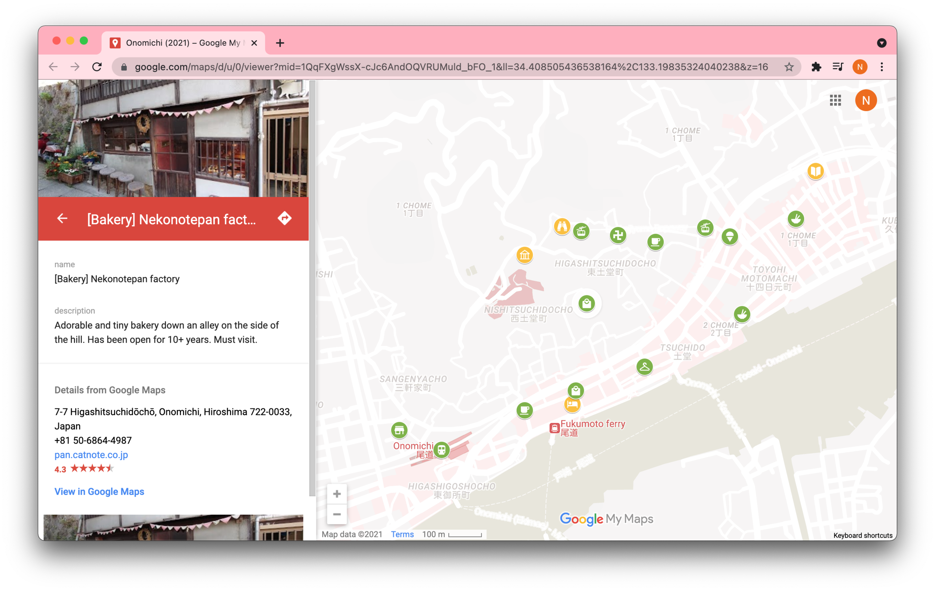
Task: Open the pan.catnote.co.jp website link
Action: pyautogui.click(x=91, y=455)
